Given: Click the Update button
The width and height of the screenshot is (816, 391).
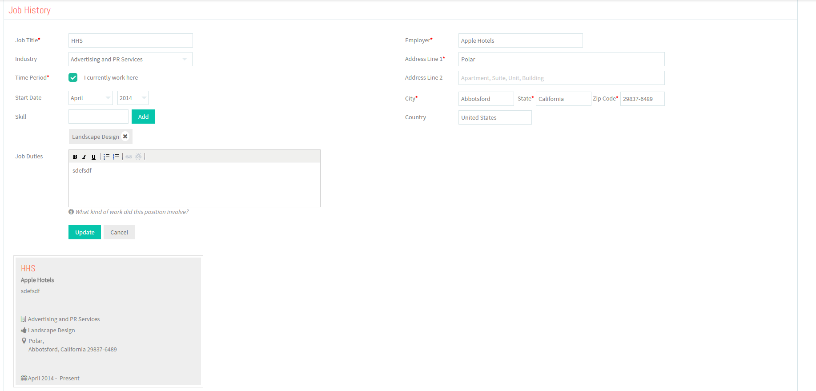Looking at the screenshot, I should [84, 232].
